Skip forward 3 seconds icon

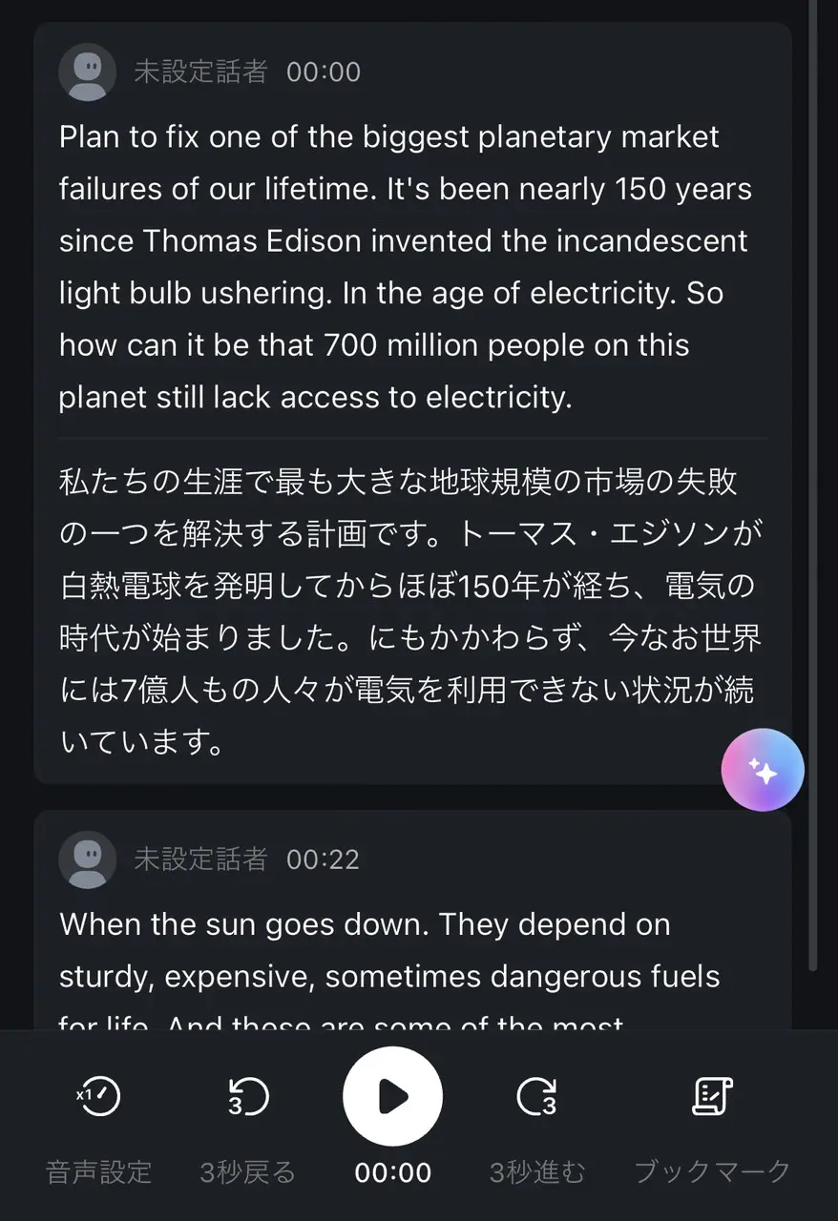tap(536, 1097)
